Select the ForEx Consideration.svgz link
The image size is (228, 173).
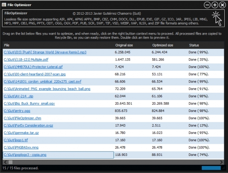click(28, 125)
